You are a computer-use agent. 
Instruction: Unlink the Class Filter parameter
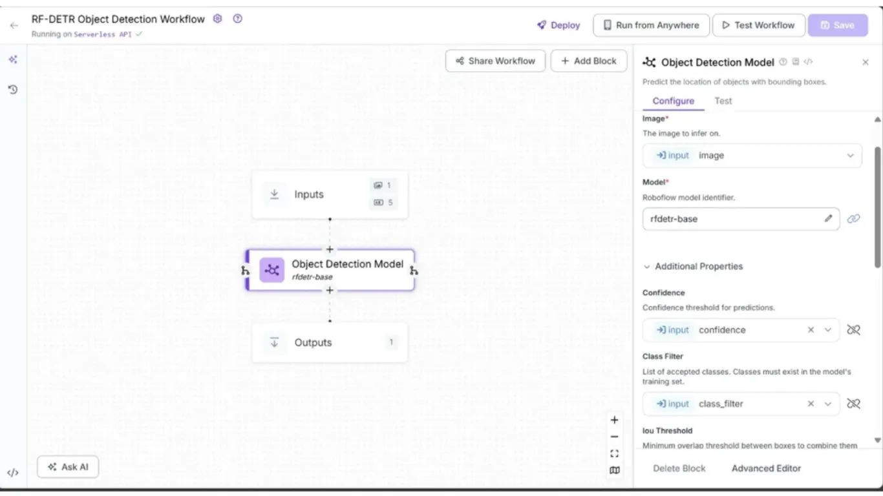(854, 404)
